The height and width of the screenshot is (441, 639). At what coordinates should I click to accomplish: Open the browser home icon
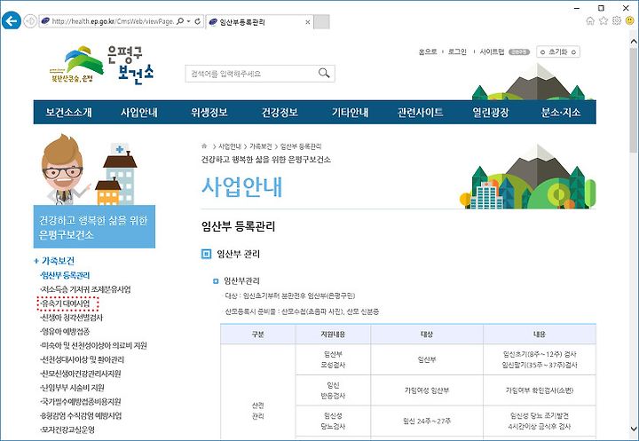point(590,20)
